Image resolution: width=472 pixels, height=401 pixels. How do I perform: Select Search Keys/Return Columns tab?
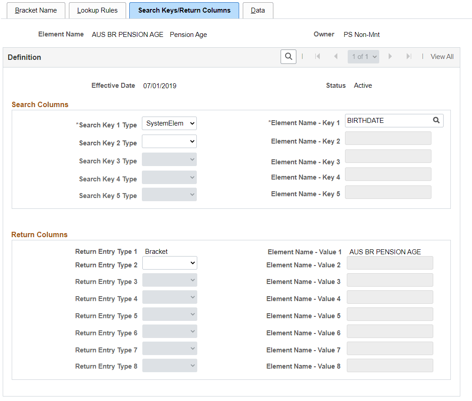[184, 10]
